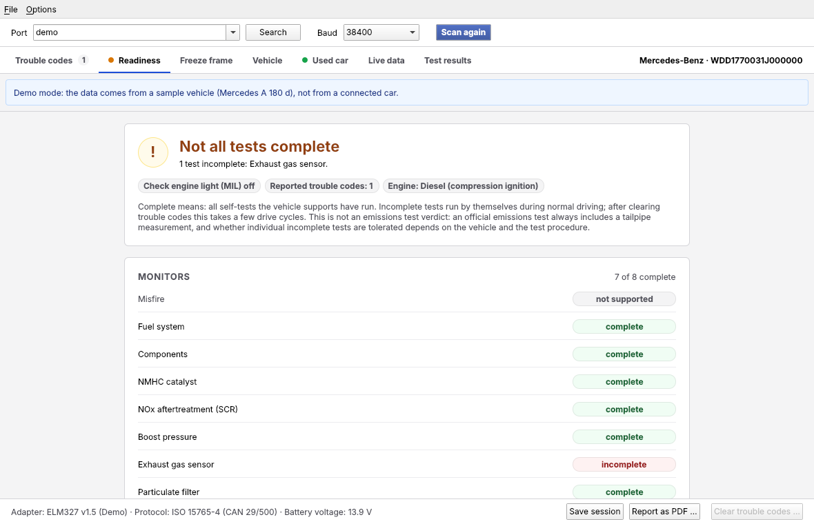This screenshot has width=814, height=524.
Task: Click the 'Reported trouble codes: 1' chip
Action: coord(321,185)
